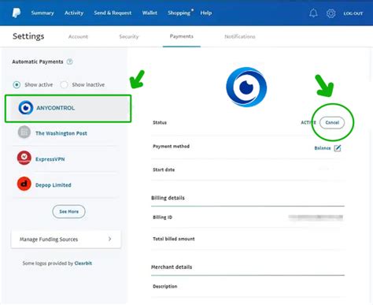
Task: Open the settings gear icon
Action: click(x=331, y=13)
